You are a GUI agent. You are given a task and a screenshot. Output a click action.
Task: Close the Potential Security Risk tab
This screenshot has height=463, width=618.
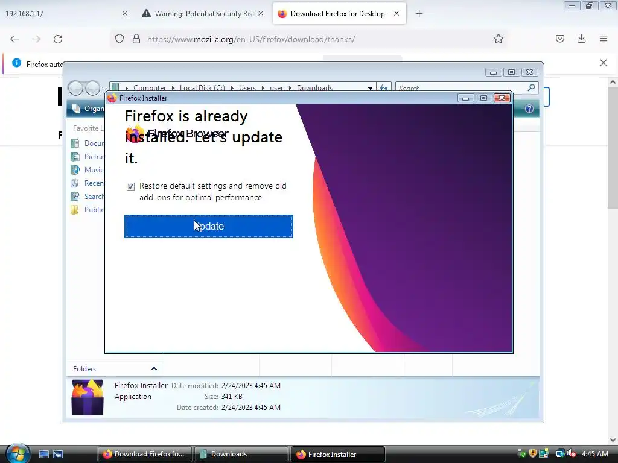point(261,13)
